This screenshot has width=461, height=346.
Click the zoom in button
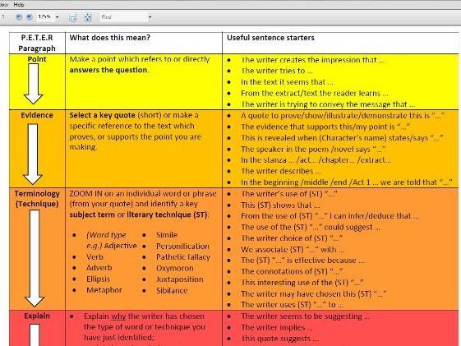click(x=30, y=17)
